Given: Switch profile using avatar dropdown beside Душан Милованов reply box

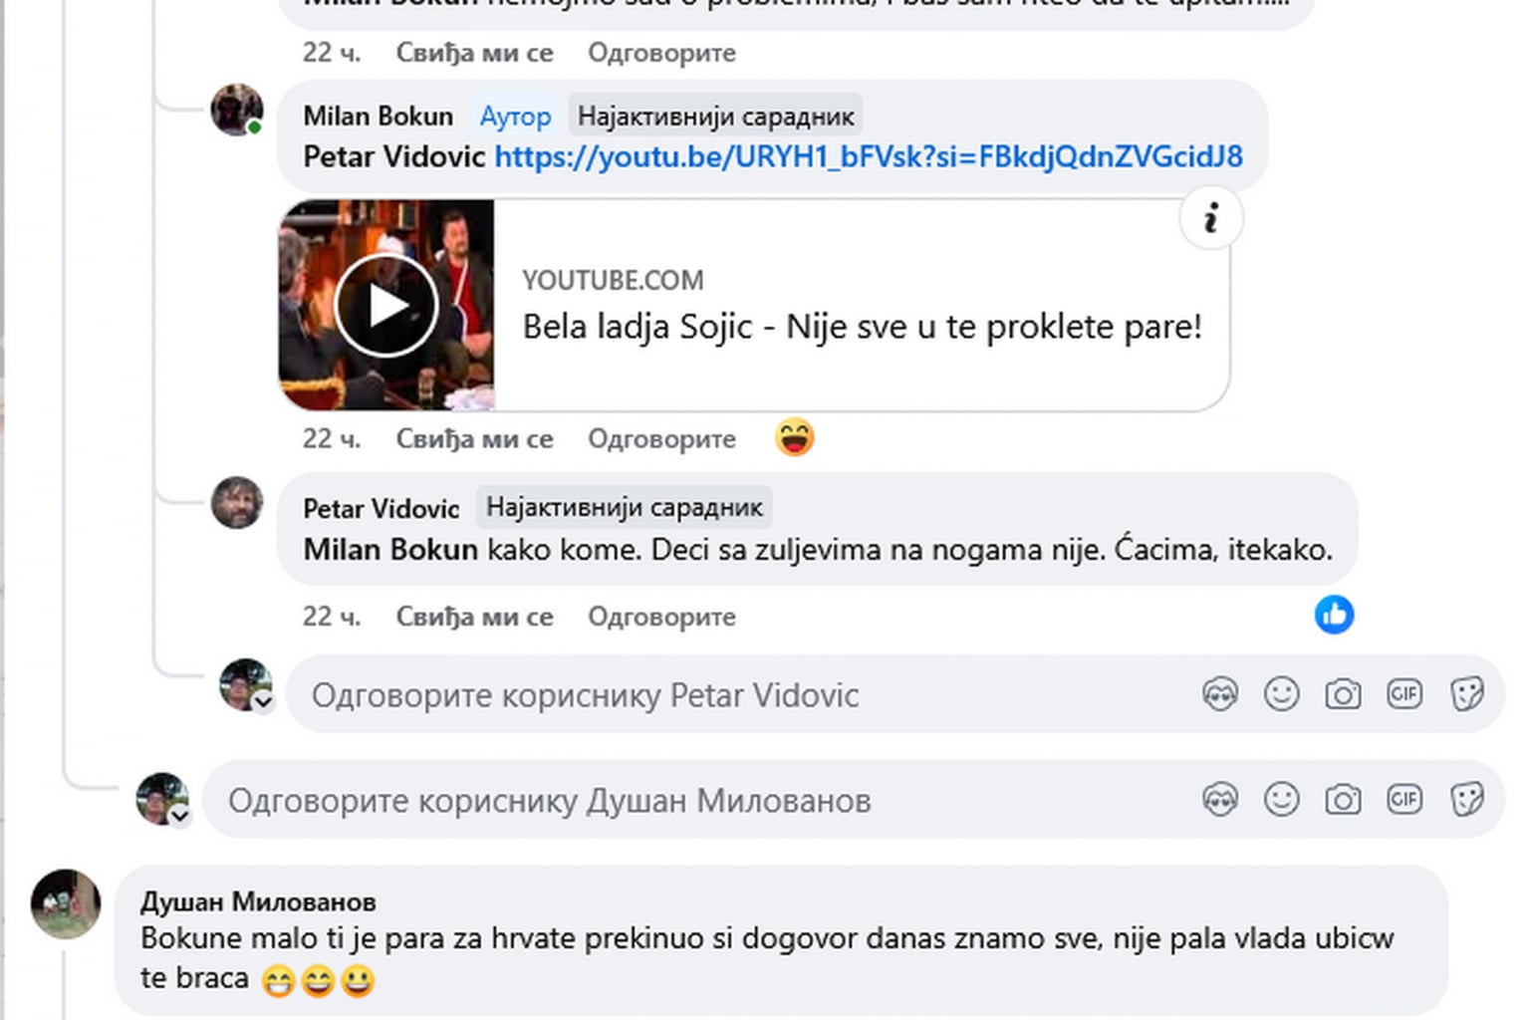Looking at the screenshot, I should click(x=179, y=817).
